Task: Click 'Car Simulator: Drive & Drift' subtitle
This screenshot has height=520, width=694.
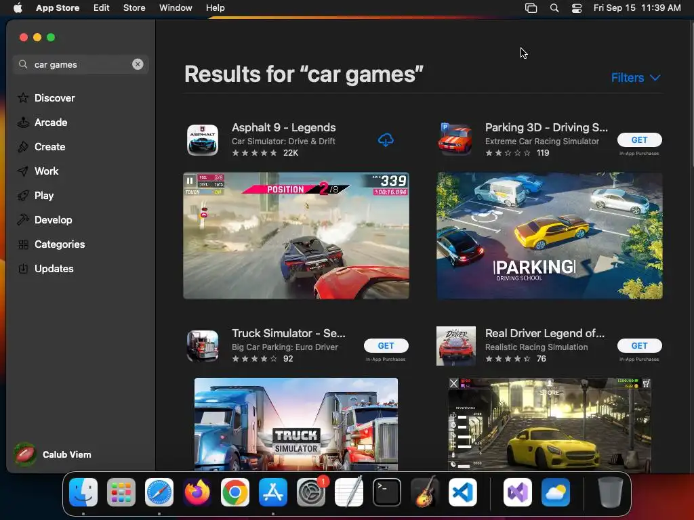Action: [283, 141]
